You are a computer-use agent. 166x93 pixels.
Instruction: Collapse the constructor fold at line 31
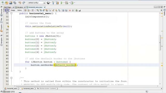(11, 13)
